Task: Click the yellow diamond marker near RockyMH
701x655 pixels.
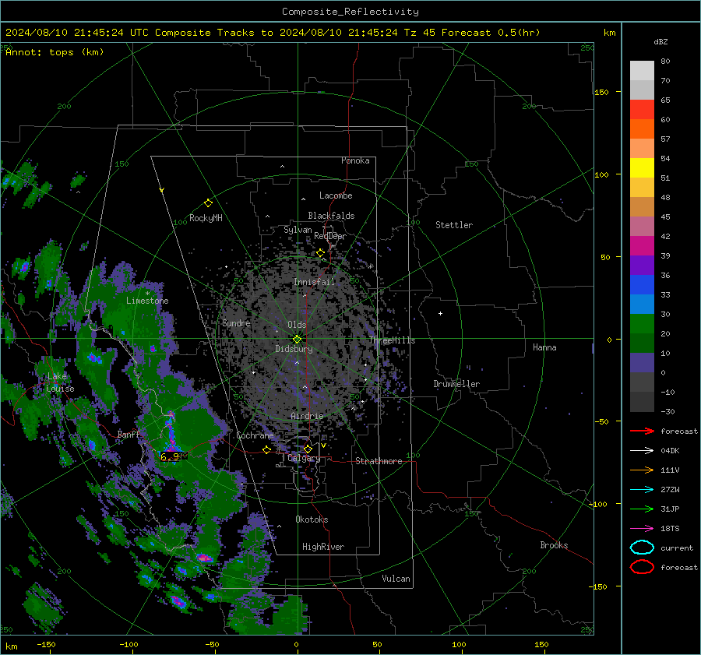Action: (x=208, y=203)
